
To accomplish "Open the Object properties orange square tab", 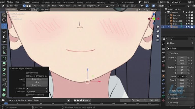I will (x=164, y=76).
